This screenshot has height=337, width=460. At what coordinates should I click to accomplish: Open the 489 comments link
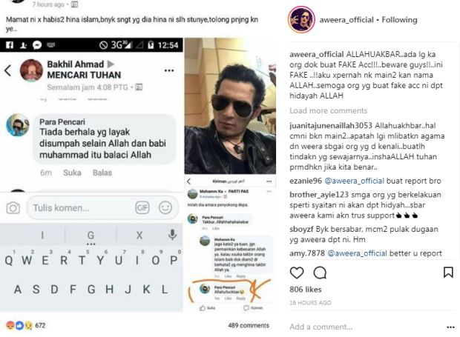pos(249,325)
